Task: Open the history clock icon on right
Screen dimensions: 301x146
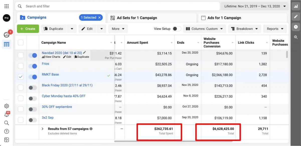Action: 296,27
